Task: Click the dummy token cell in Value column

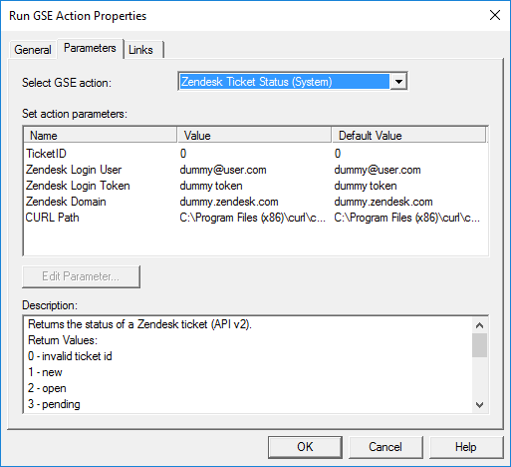Action: [211, 186]
